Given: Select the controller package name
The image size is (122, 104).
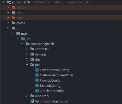Looking at the screenshot, I should [42, 49].
